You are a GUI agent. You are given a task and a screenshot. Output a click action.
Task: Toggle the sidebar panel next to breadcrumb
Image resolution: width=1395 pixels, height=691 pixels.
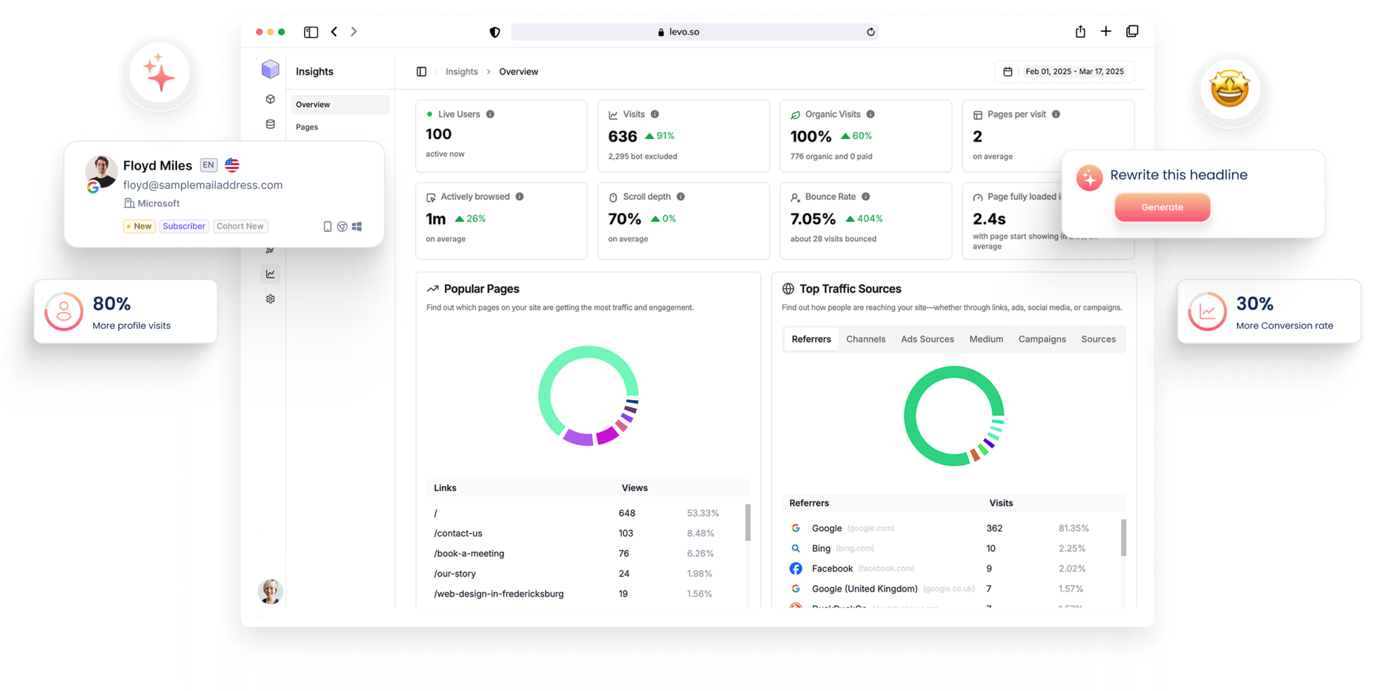point(421,72)
